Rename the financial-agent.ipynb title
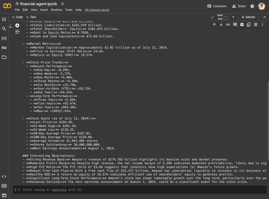Image resolution: width=269 pixels, height=199 pixels. [x=39, y=4]
